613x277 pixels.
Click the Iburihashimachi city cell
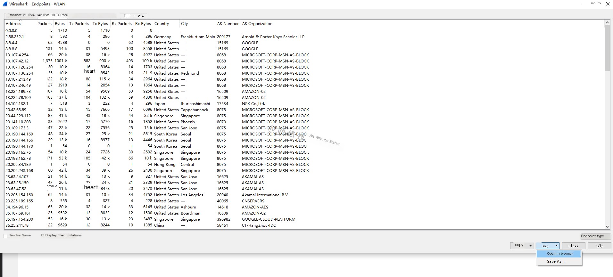coord(195,103)
